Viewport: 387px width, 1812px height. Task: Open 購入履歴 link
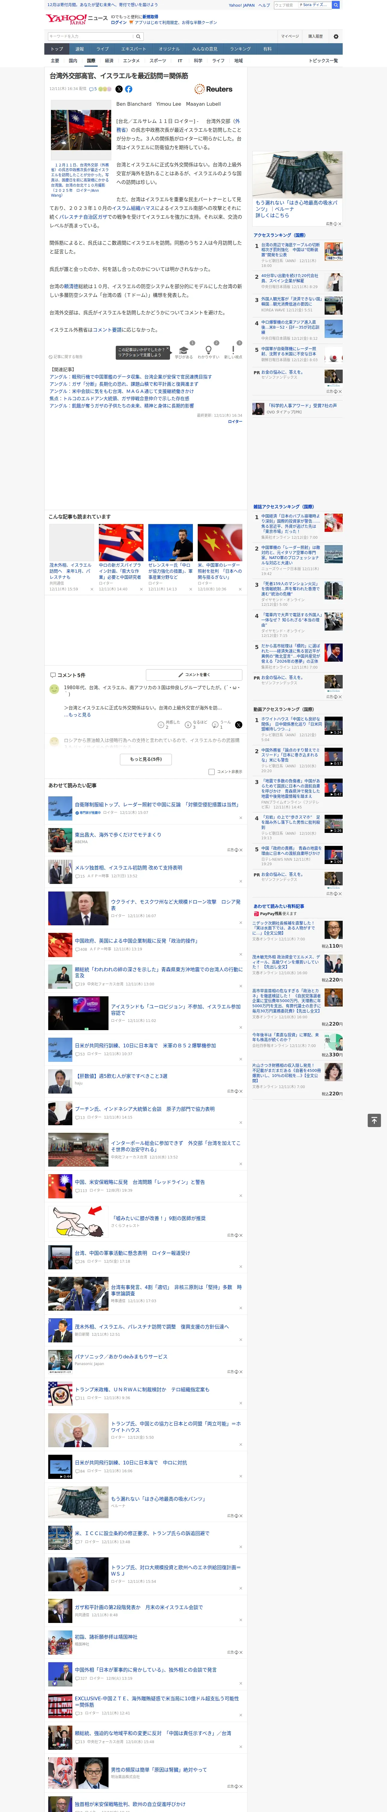coord(315,37)
